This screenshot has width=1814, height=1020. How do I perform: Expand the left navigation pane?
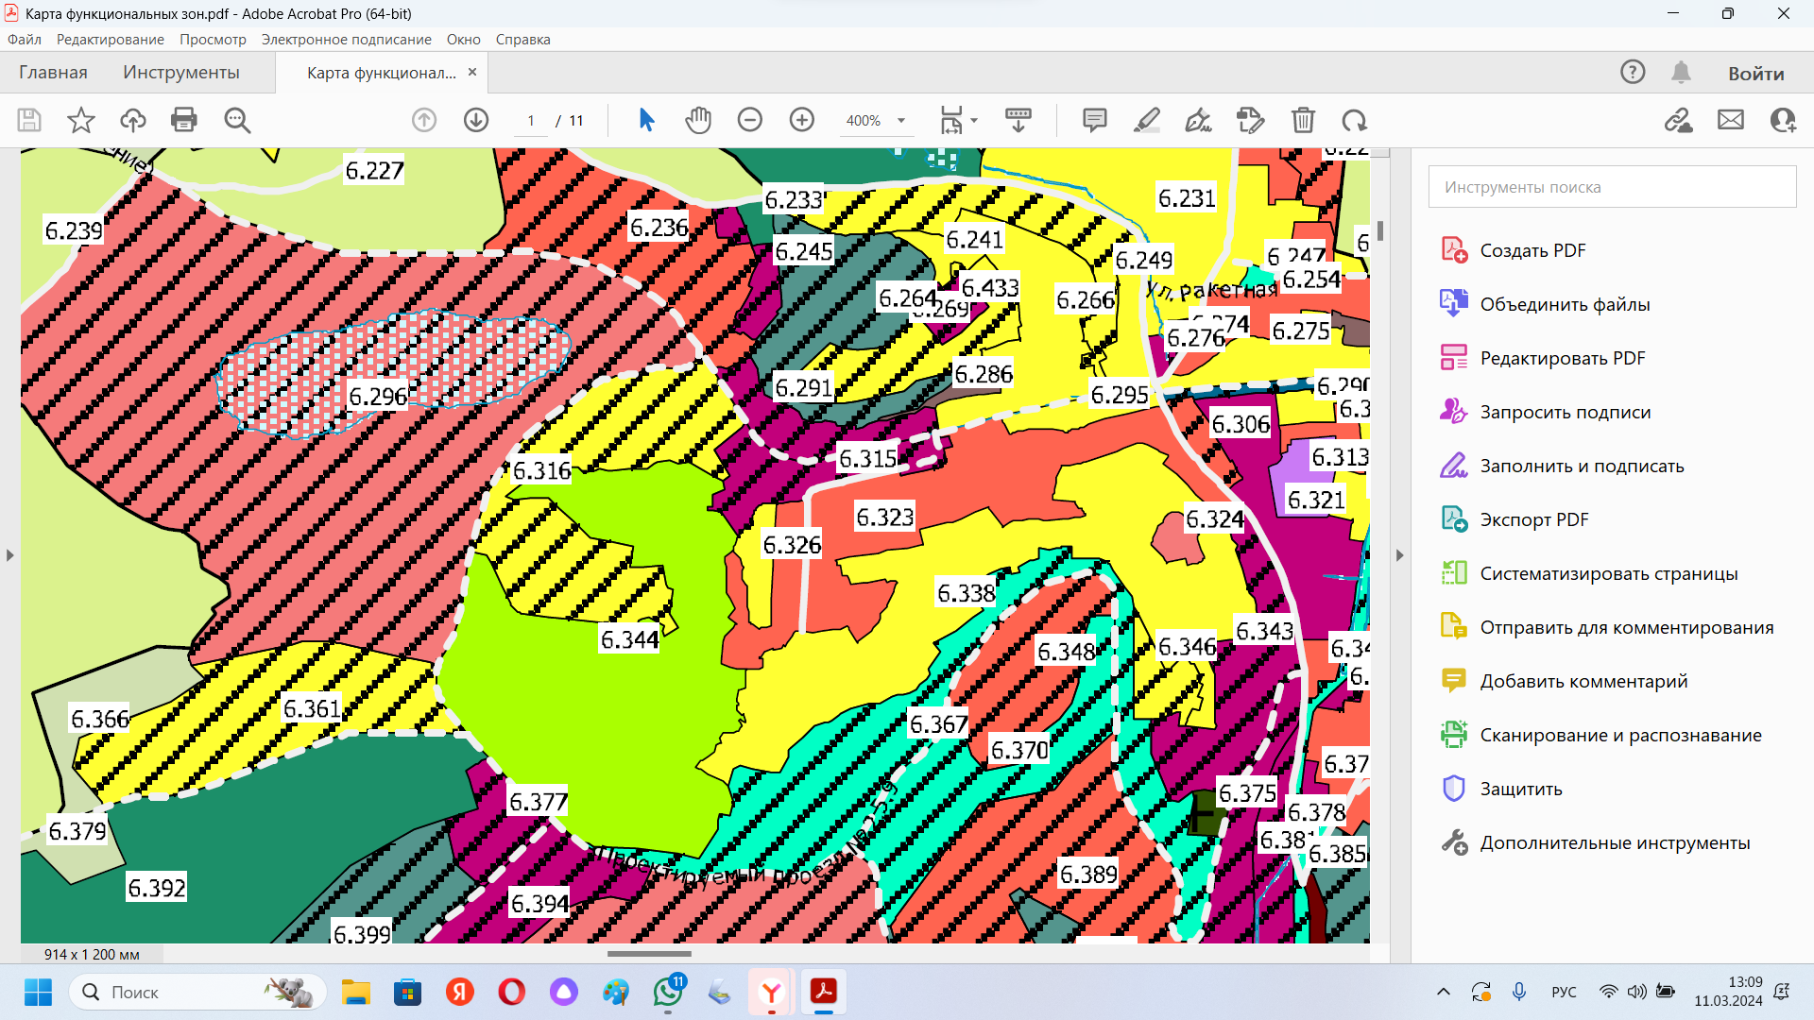[10, 555]
